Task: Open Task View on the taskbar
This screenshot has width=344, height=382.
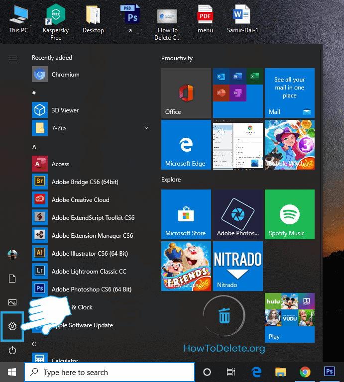Action: click(230, 372)
